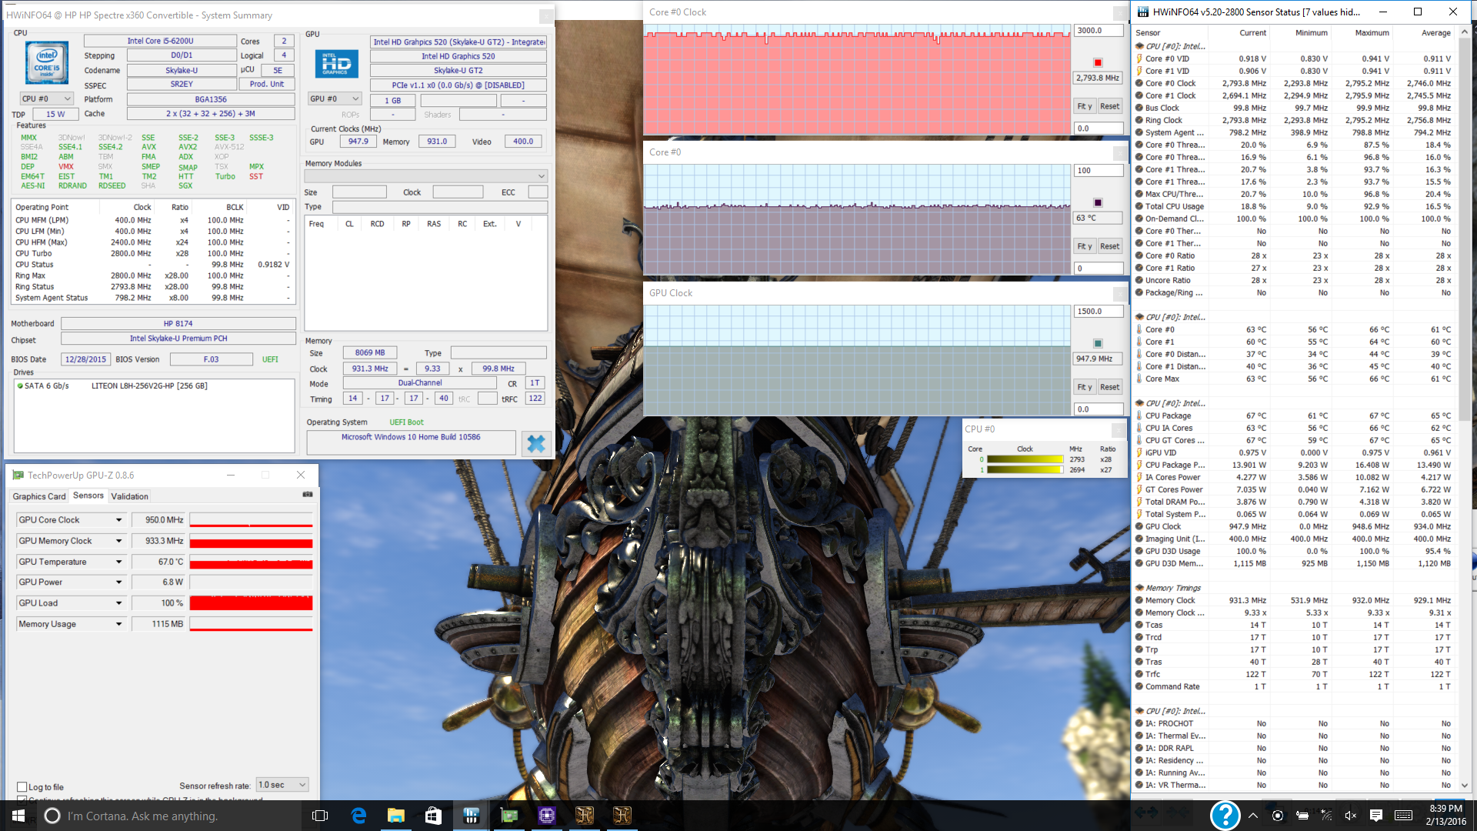
Task: Select the GPU D3D Usage sensor row
Action: (1294, 551)
